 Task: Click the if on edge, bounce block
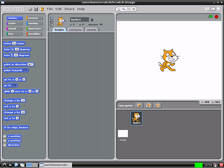[16, 127]
